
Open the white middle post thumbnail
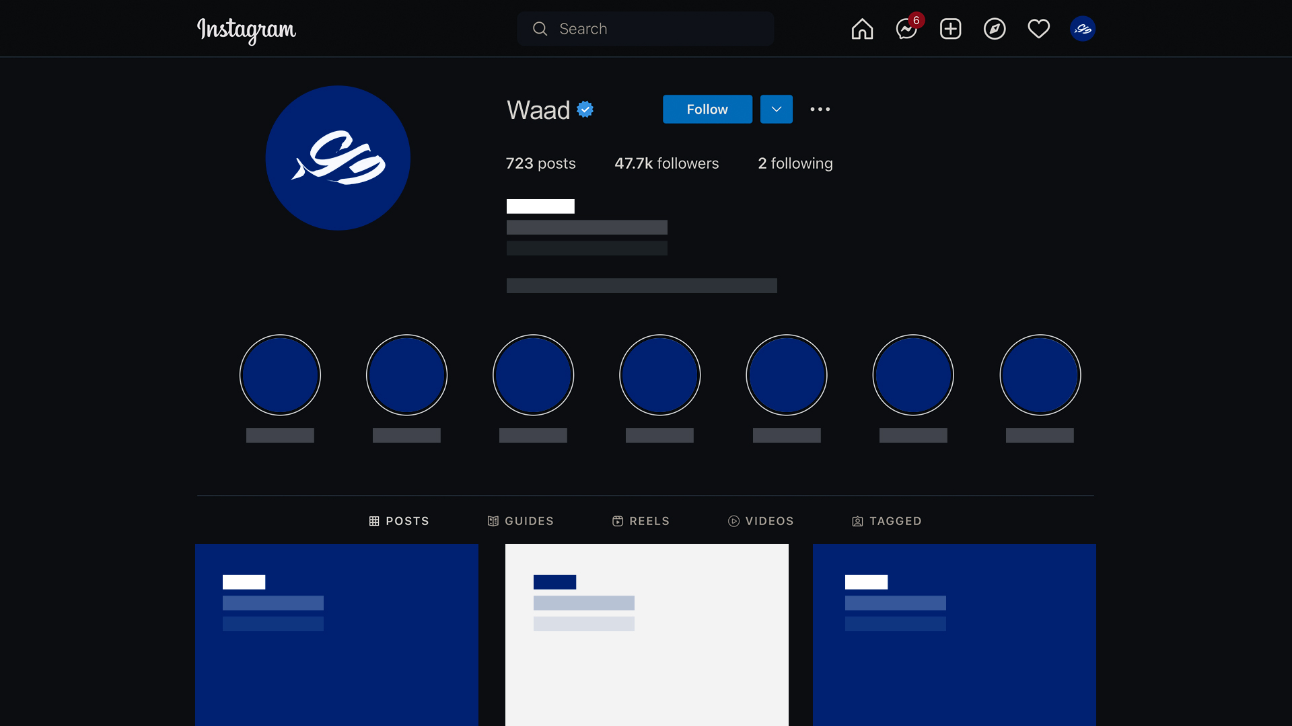[647, 635]
